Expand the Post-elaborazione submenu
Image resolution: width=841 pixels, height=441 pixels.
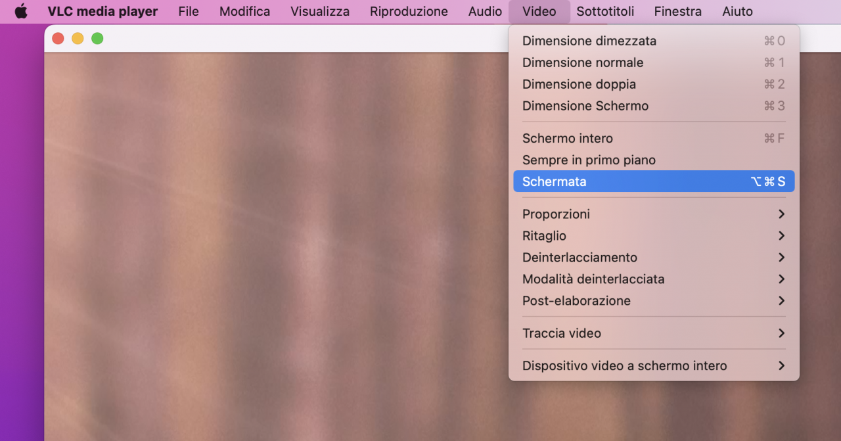coord(654,300)
